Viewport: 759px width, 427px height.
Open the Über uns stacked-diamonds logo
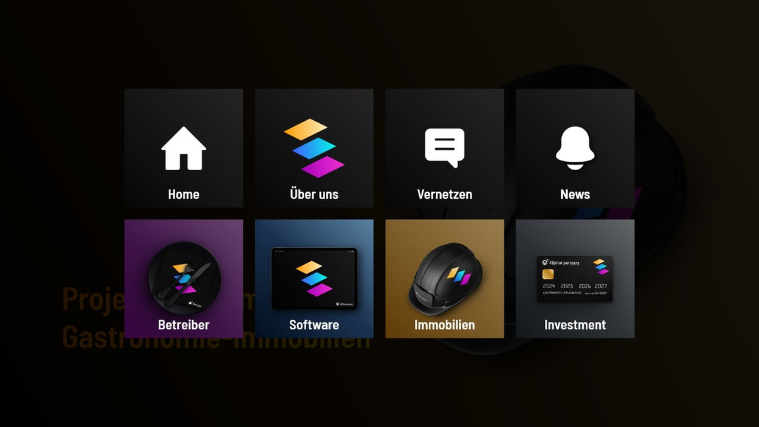pos(314,148)
